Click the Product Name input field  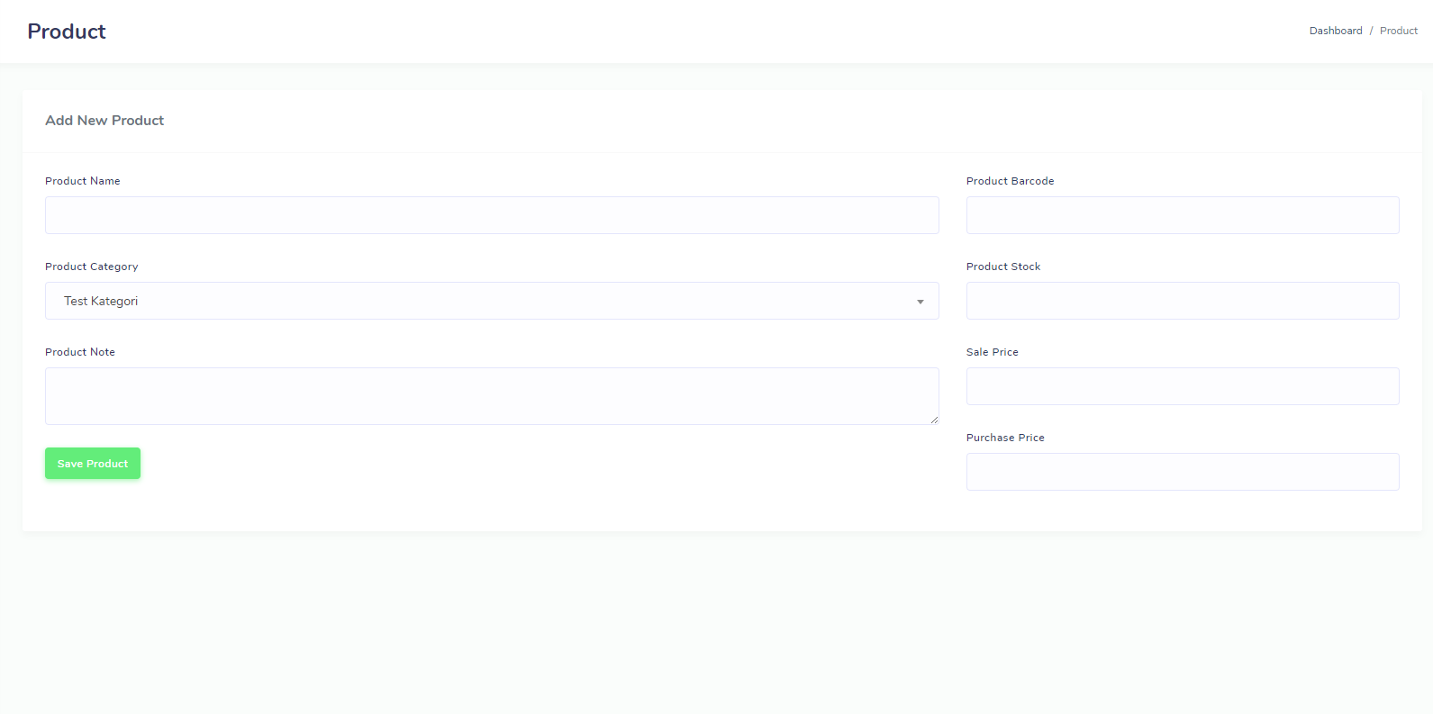(492, 215)
